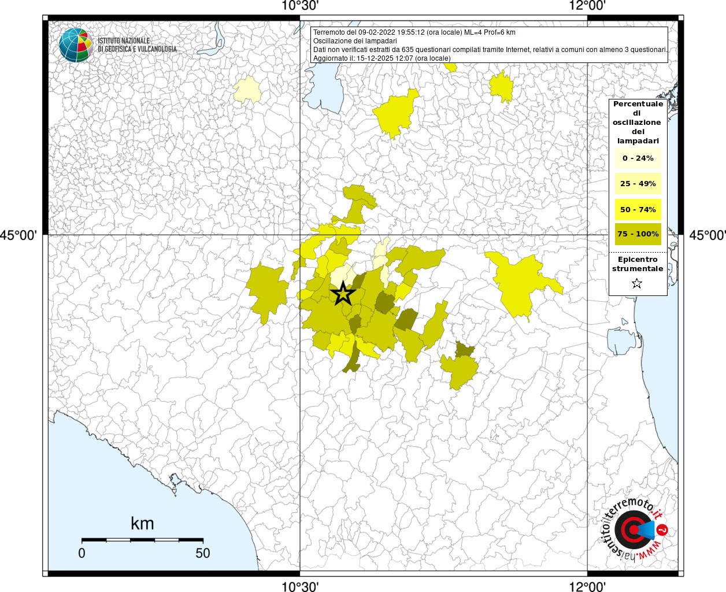Select the 0 - 24% legend swatch

click(x=638, y=158)
